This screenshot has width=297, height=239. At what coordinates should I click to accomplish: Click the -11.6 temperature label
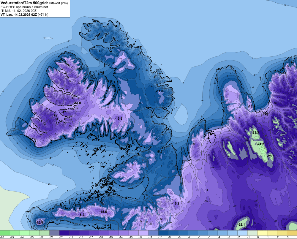click(160, 91)
